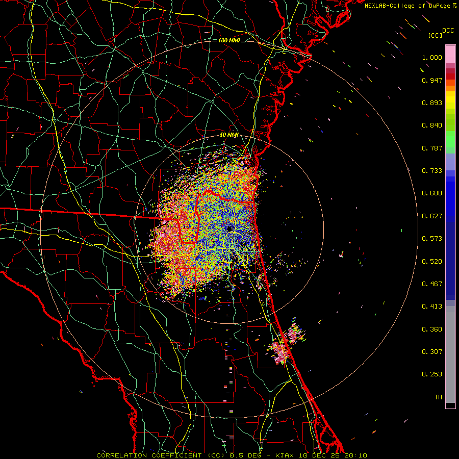The width and height of the screenshot is (459, 459).
Task: Click the black radar site dot at center
Action: tap(229, 228)
